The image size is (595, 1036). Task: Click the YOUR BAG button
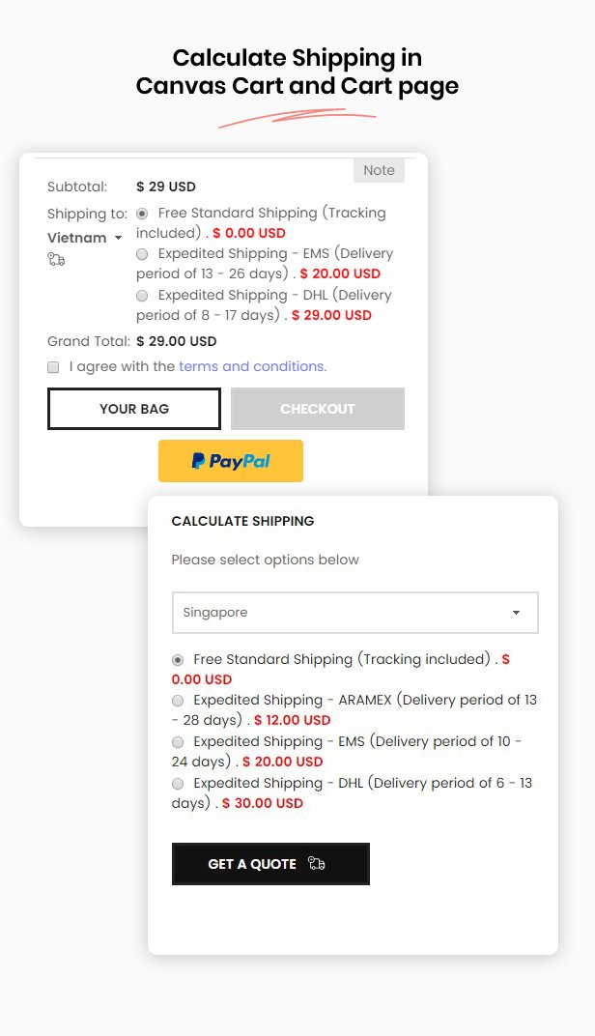coord(134,409)
